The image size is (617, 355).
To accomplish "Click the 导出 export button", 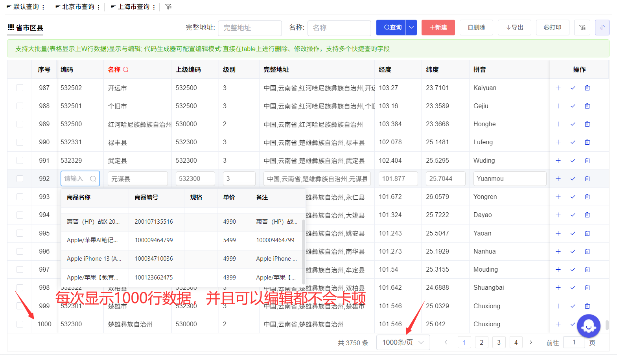I will [x=514, y=28].
